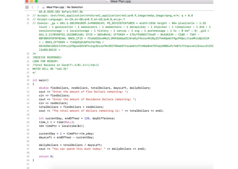Click 'The total amount of dollars remaining is' string
238x169 pixels.
tap(87, 111)
